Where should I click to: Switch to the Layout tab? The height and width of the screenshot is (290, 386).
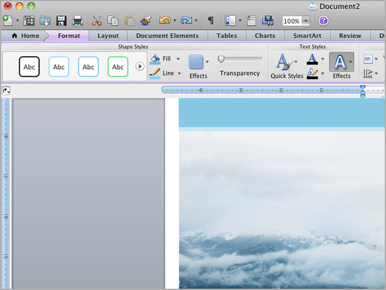coord(108,36)
